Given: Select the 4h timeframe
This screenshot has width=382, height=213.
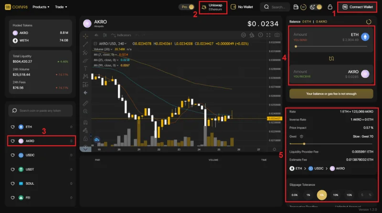Looking at the screenshot, I should [x=96, y=35].
